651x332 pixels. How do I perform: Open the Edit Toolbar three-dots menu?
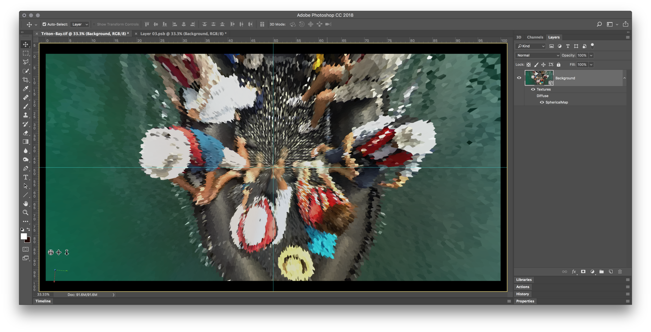pyautogui.click(x=26, y=222)
